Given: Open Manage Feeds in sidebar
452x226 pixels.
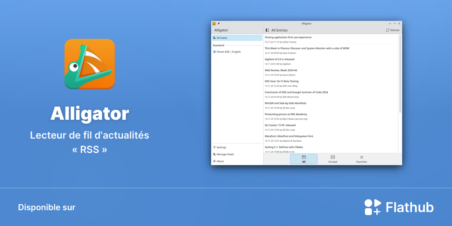Looking at the screenshot, I should tap(237, 154).
